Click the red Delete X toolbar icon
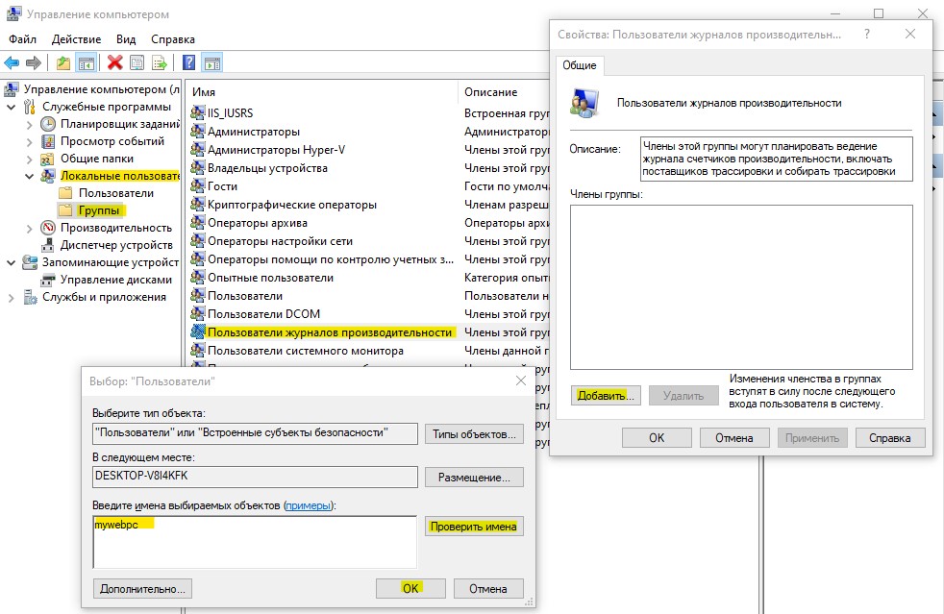Screen dimensions: 944x614 [115, 62]
